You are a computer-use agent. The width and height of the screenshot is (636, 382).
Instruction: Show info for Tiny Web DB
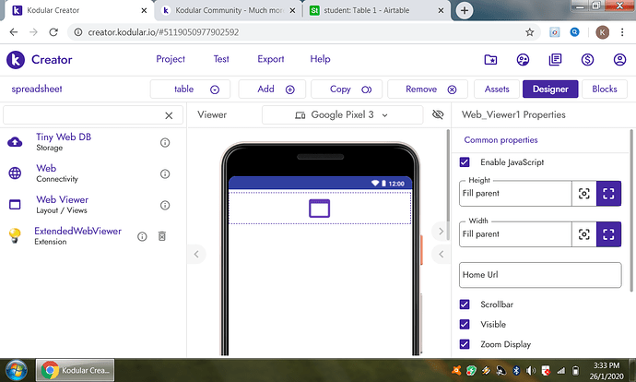coord(165,142)
